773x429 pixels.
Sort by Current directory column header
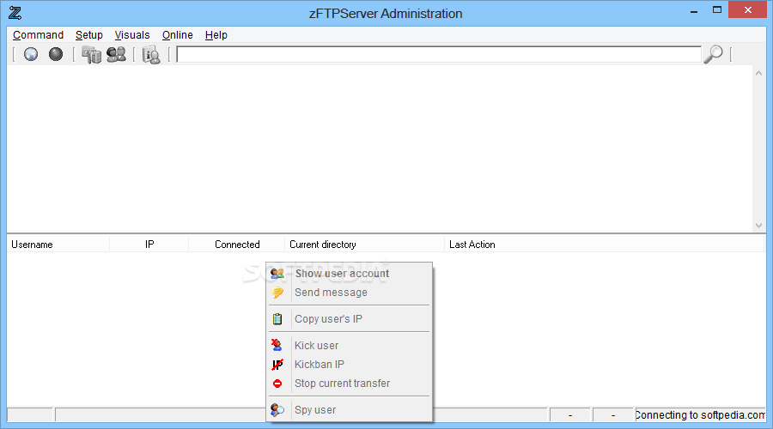365,245
